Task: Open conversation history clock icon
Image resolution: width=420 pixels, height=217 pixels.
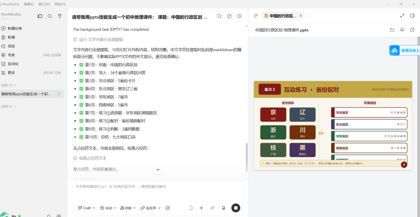Action: [240, 16]
